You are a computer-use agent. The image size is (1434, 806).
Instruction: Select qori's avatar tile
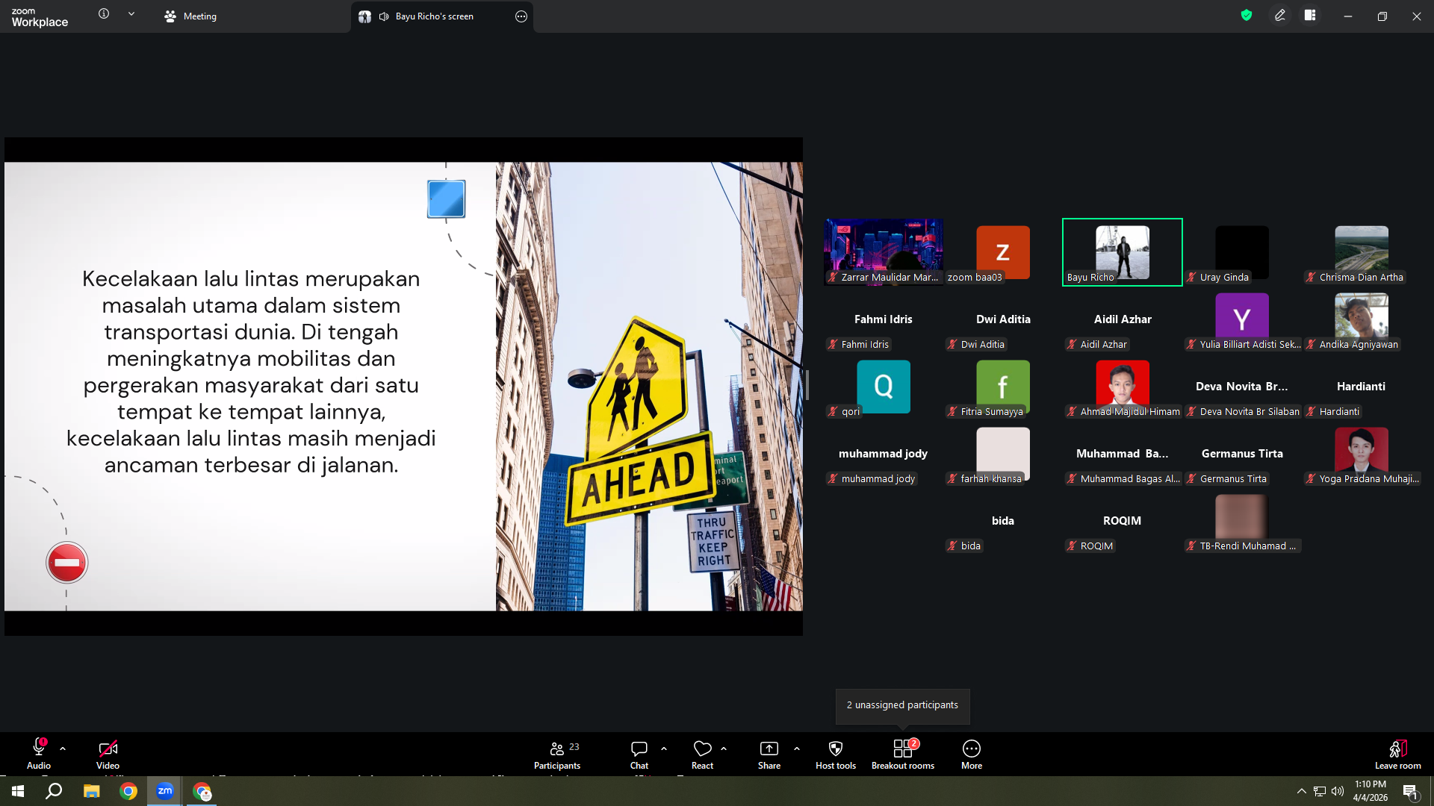coord(884,387)
